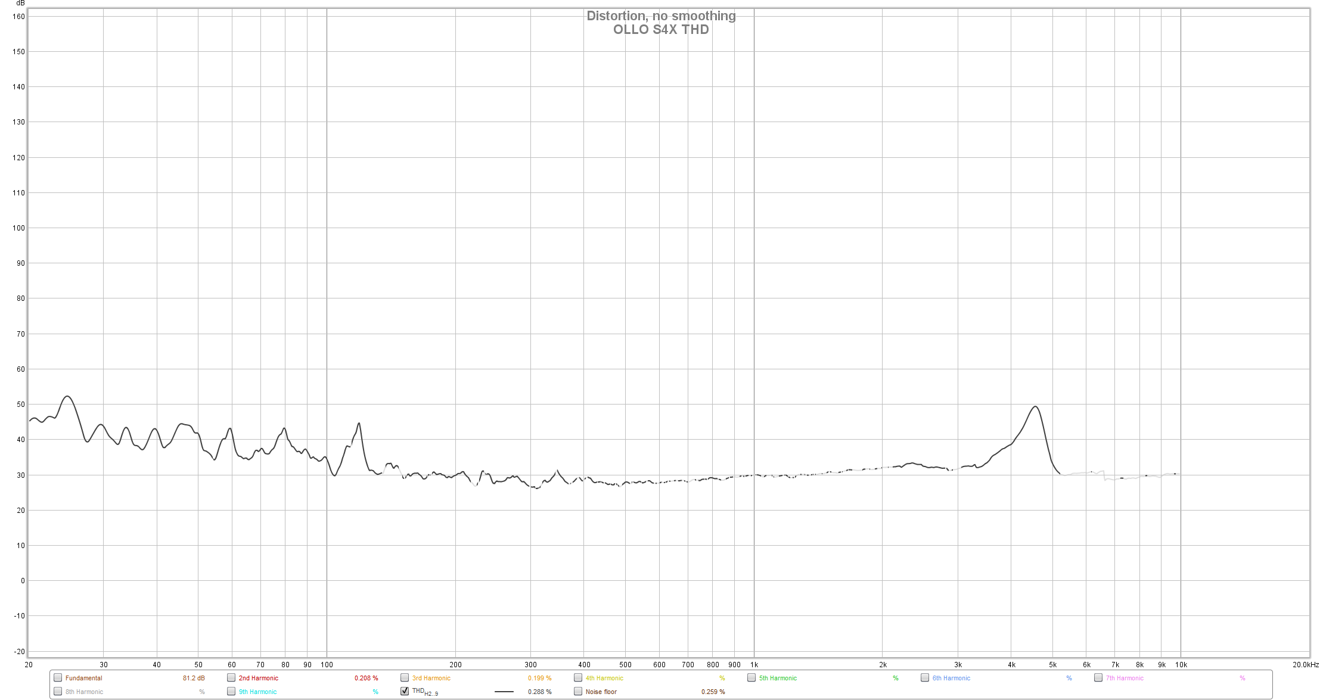Enable the Fundamental trace checkbox

tap(58, 677)
